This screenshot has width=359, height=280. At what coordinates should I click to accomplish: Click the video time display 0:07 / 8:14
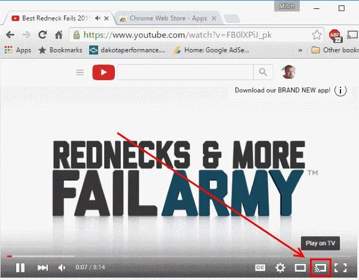90,267
